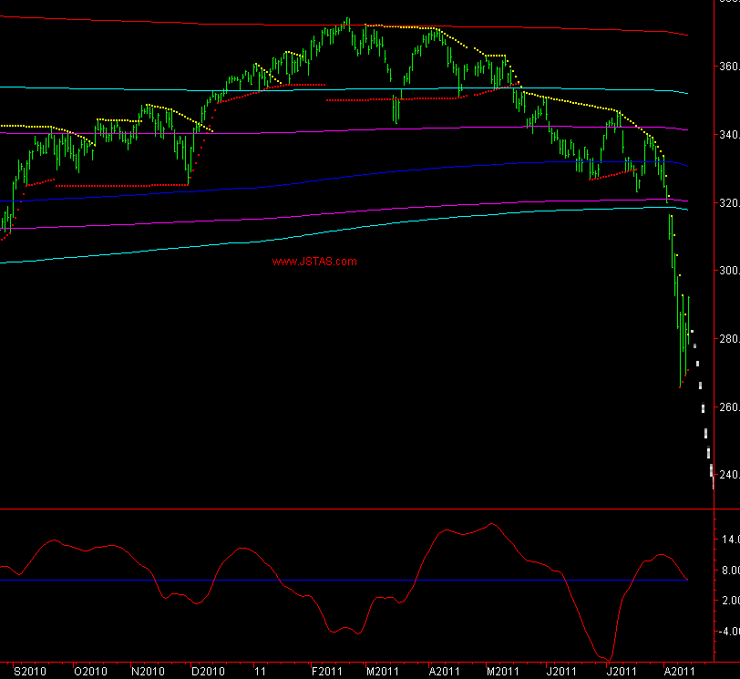Screen dimensions: 740x679
Task: Grab the red divider line above the oscillator pane
Action: (365, 509)
